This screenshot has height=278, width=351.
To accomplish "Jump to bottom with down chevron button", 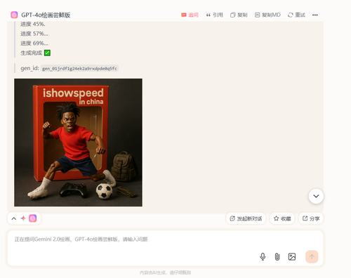I will 316,196.
